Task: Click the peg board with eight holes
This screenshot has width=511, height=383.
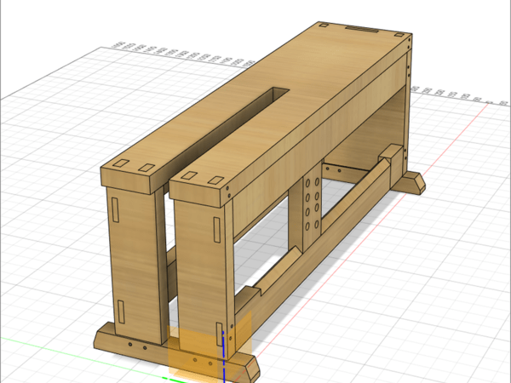Action: coord(311,206)
